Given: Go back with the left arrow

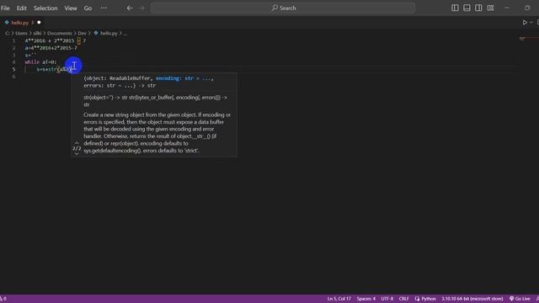Looking at the screenshot, I should click(x=130, y=8).
